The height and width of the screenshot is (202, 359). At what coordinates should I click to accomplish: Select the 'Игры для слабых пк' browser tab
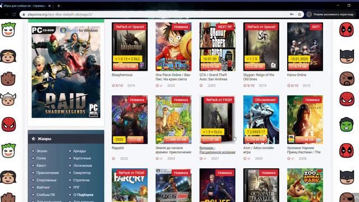tap(25, 6)
